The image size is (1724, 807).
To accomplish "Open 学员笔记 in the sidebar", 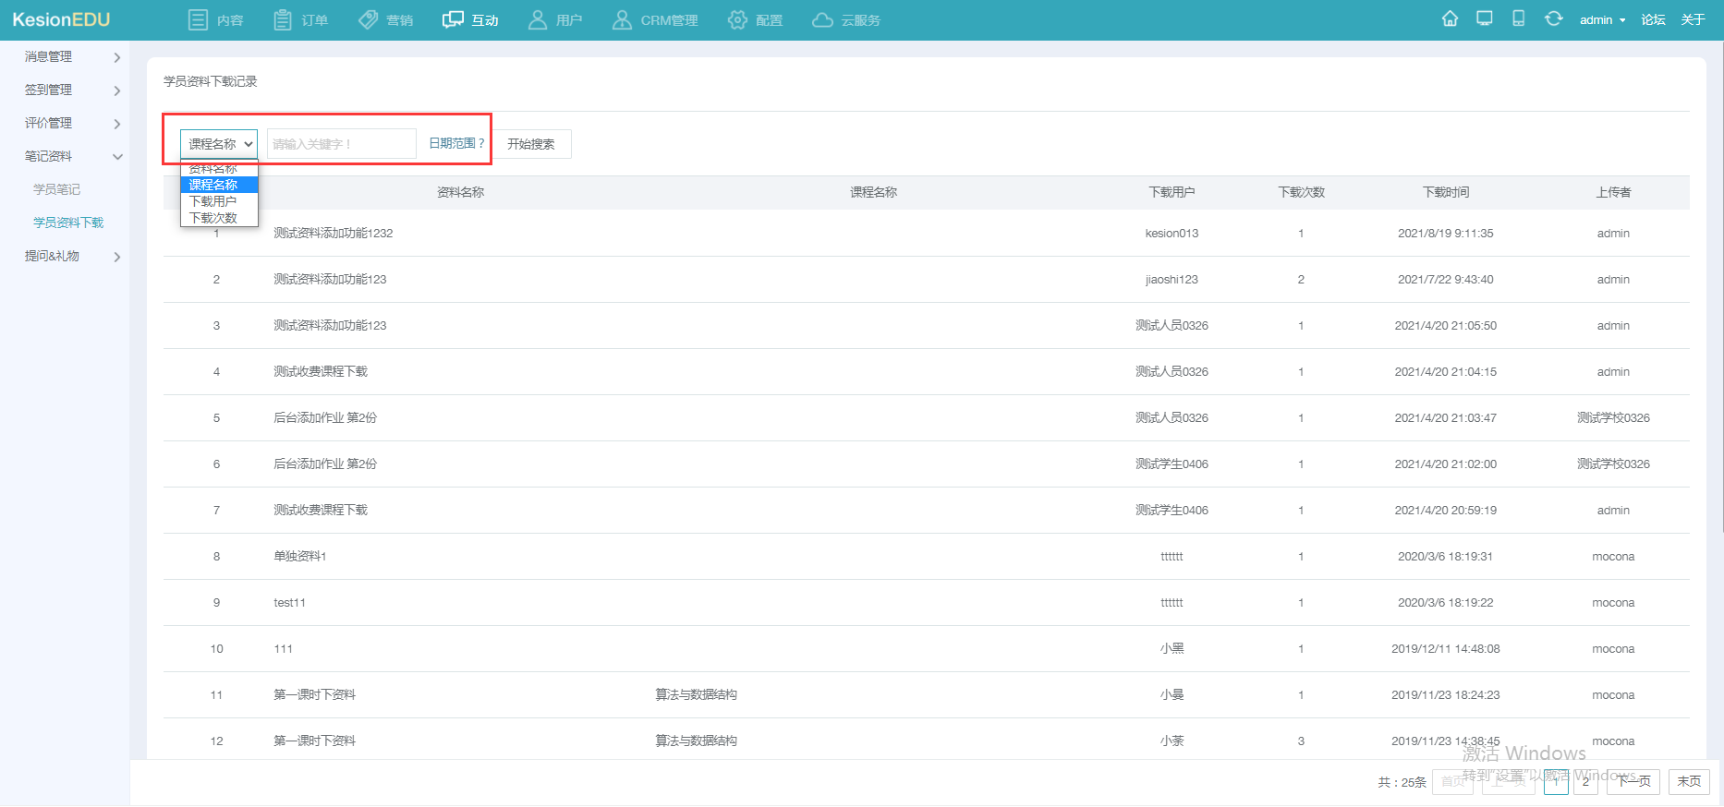I will 57,189.
